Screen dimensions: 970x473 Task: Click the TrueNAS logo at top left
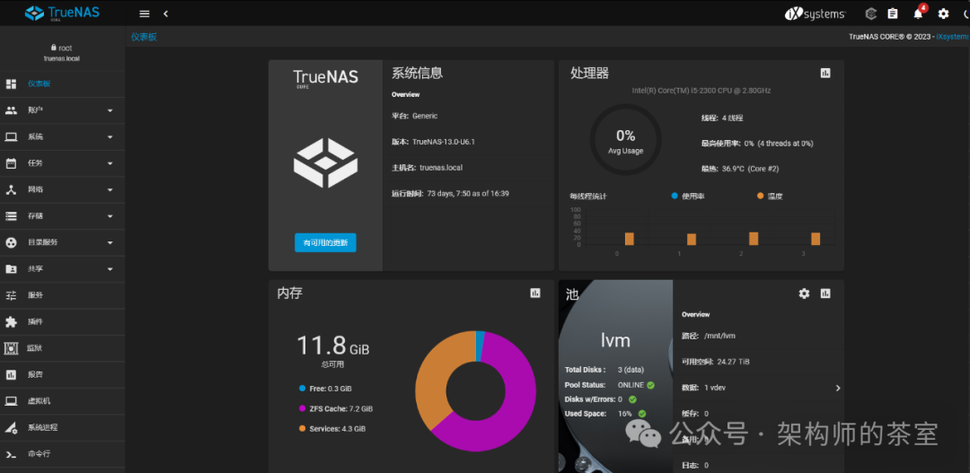pos(62,13)
